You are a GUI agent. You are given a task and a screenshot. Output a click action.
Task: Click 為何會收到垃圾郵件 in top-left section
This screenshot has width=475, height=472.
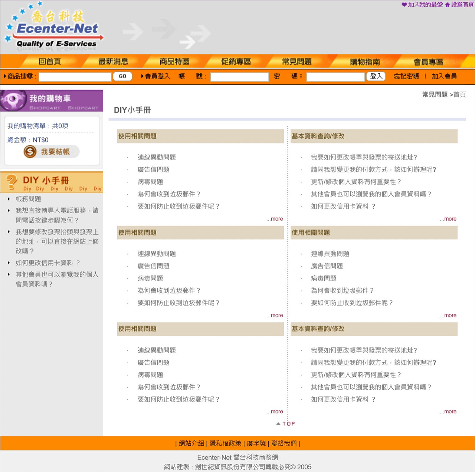(169, 194)
